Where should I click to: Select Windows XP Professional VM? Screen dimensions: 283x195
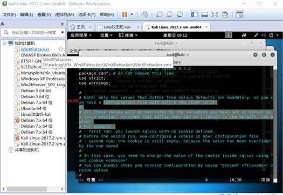[43, 79]
